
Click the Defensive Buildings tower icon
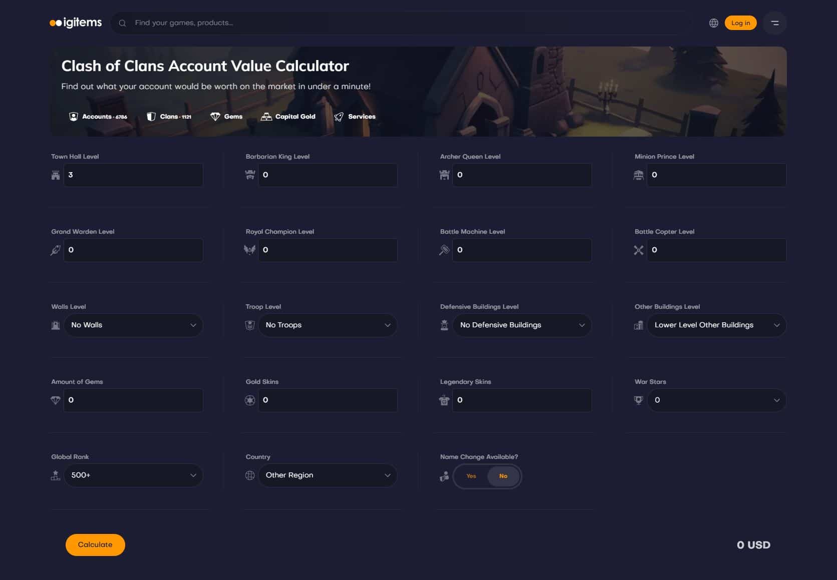pos(444,325)
